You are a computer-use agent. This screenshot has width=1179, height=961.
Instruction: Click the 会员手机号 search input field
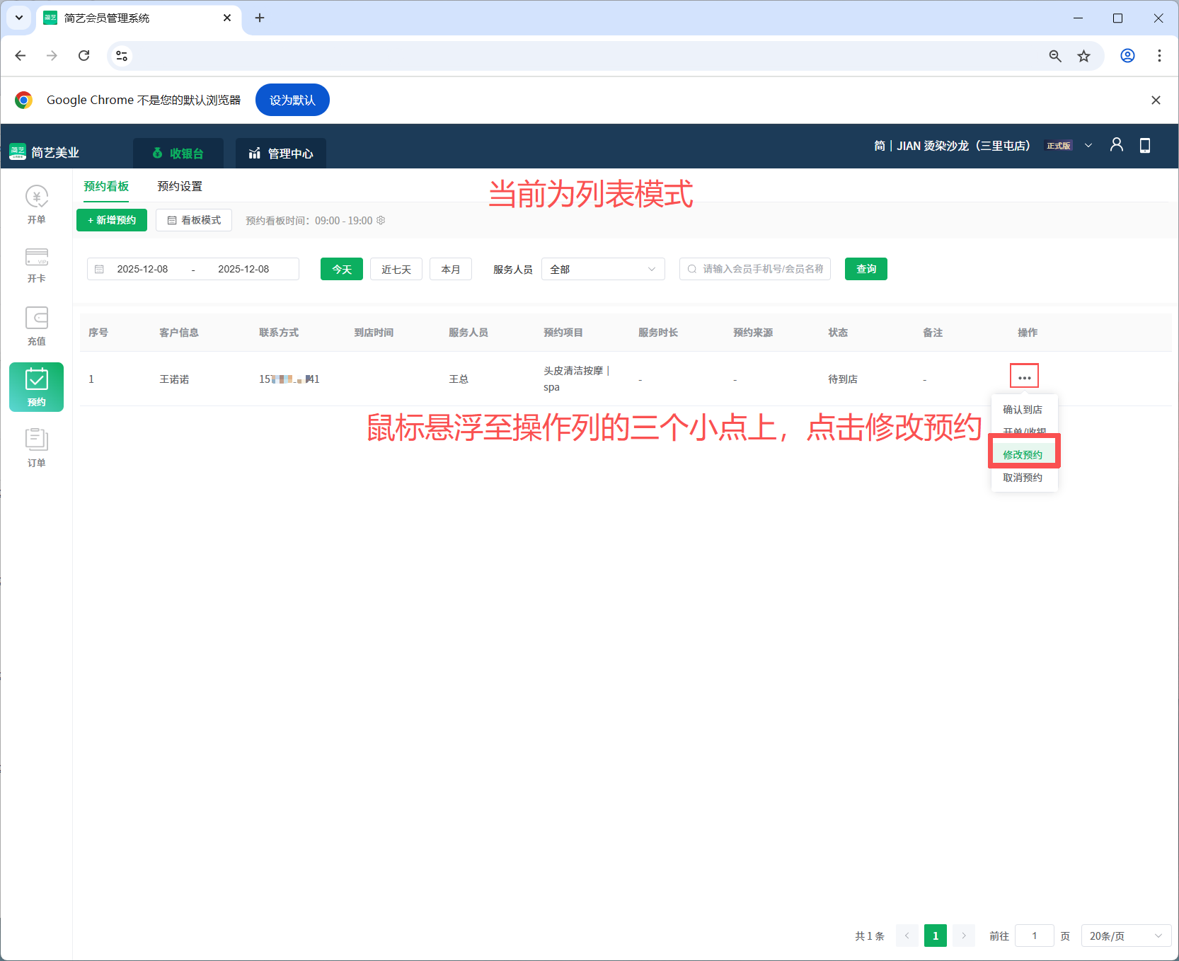(x=754, y=269)
